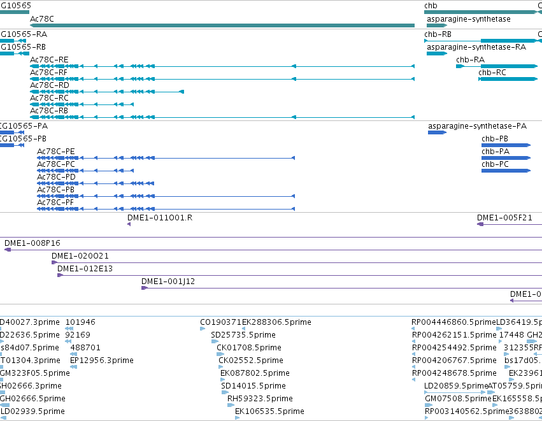The width and height of the screenshot is (542, 421).
Task: Click the chb-PB protein feature
Action: pos(506,145)
